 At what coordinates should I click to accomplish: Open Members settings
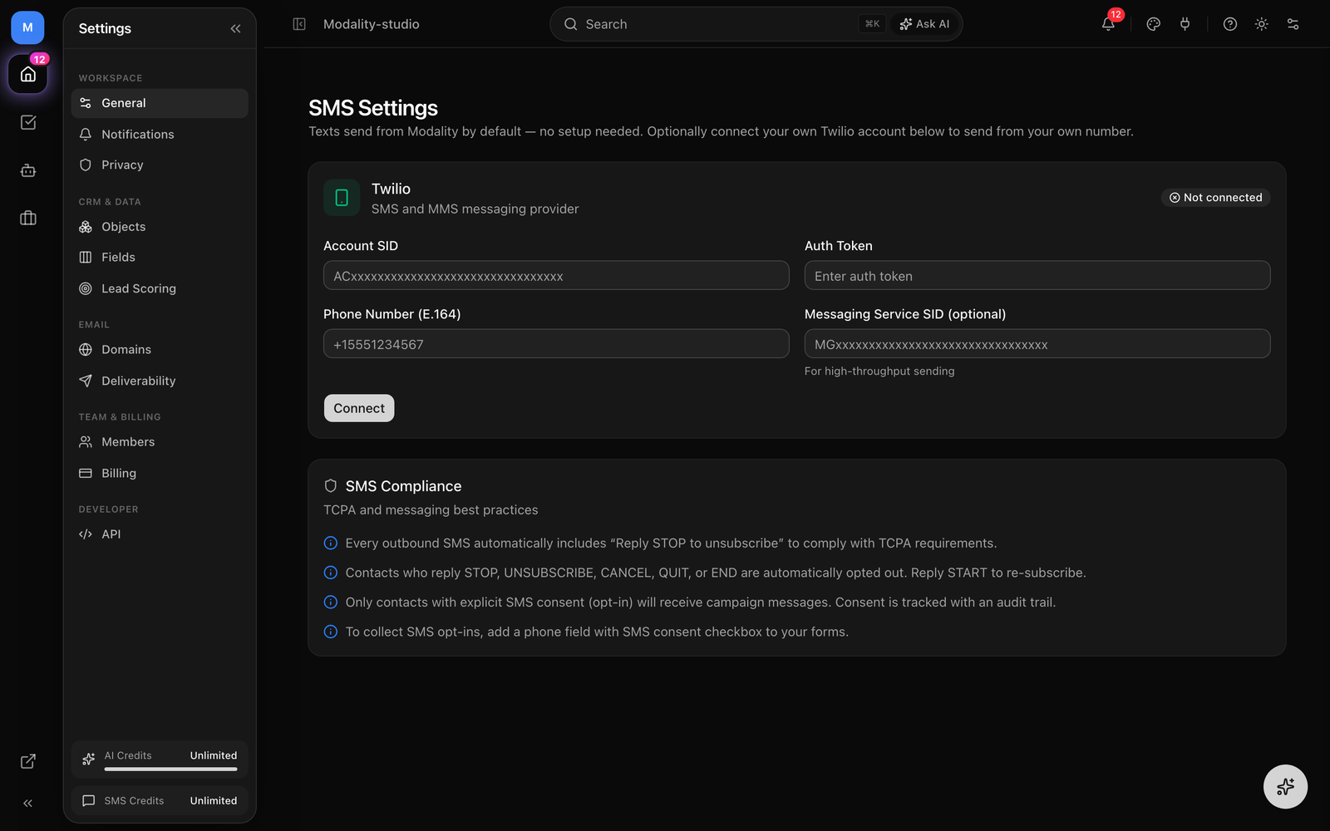[x=160, y=442]
